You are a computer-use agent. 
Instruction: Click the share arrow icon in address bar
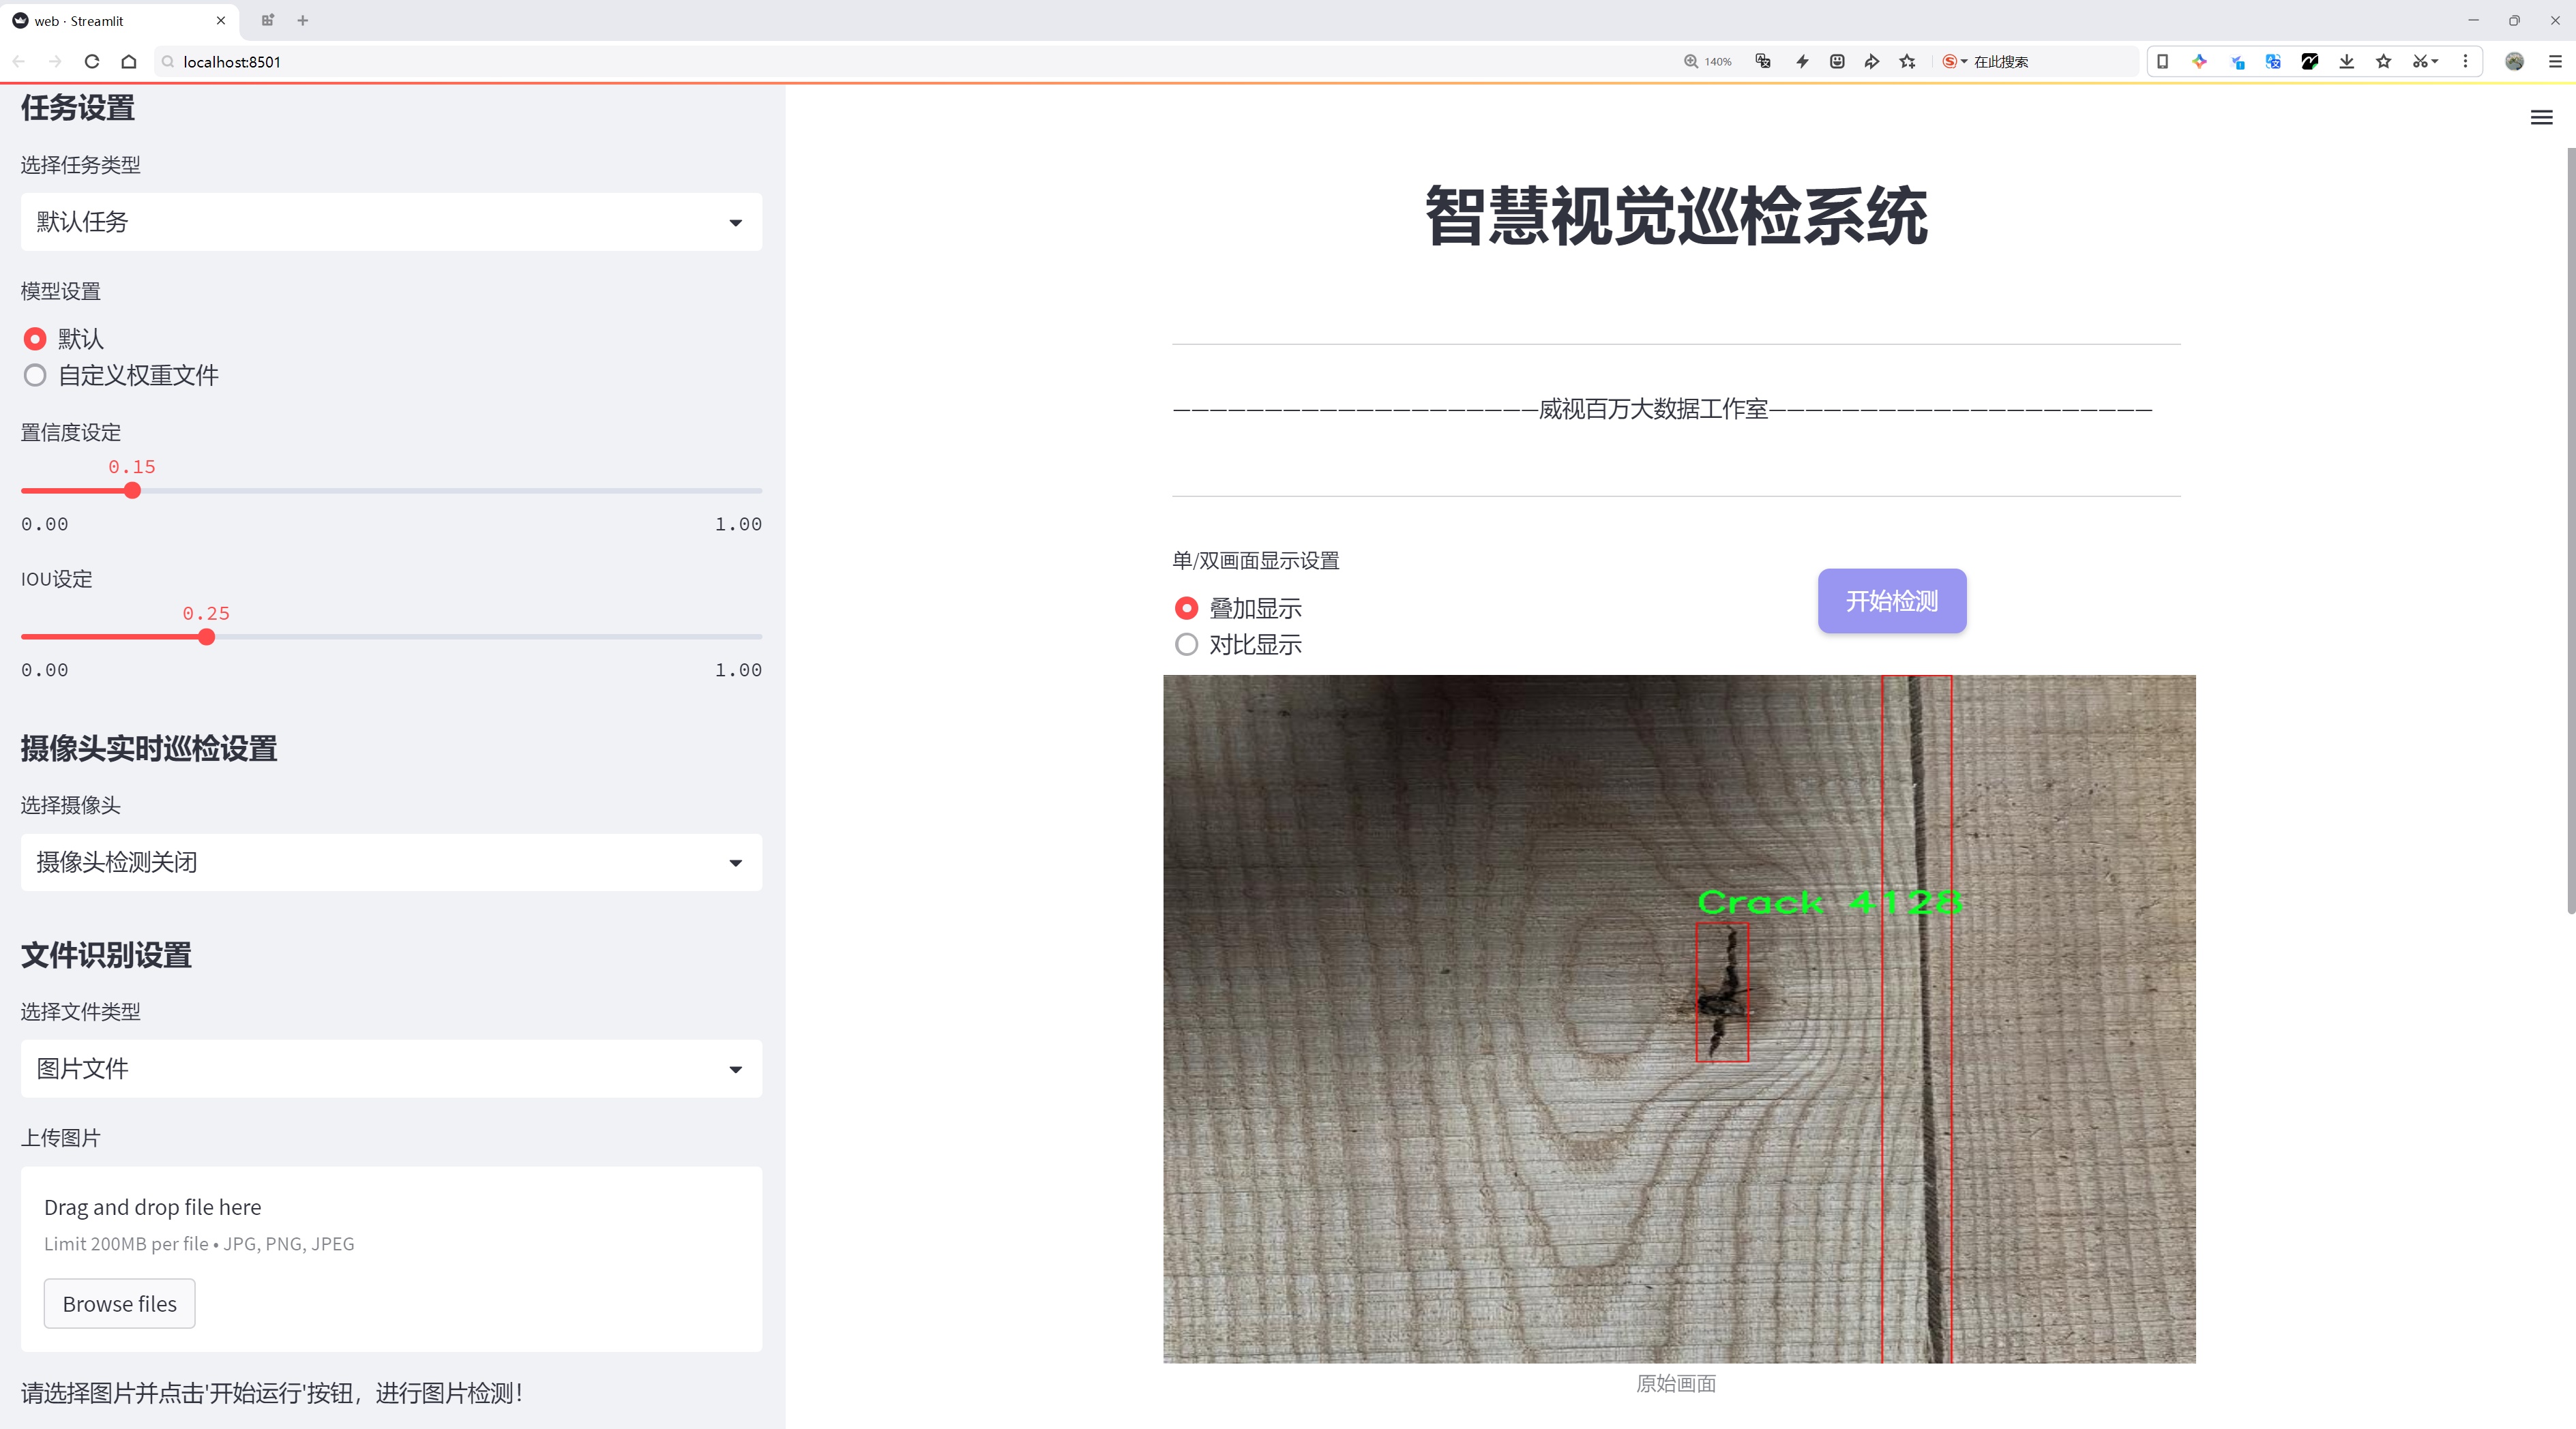[1872, 62]
